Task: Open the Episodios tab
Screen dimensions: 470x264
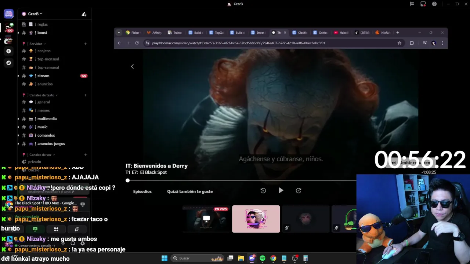Action: (142, 191)
